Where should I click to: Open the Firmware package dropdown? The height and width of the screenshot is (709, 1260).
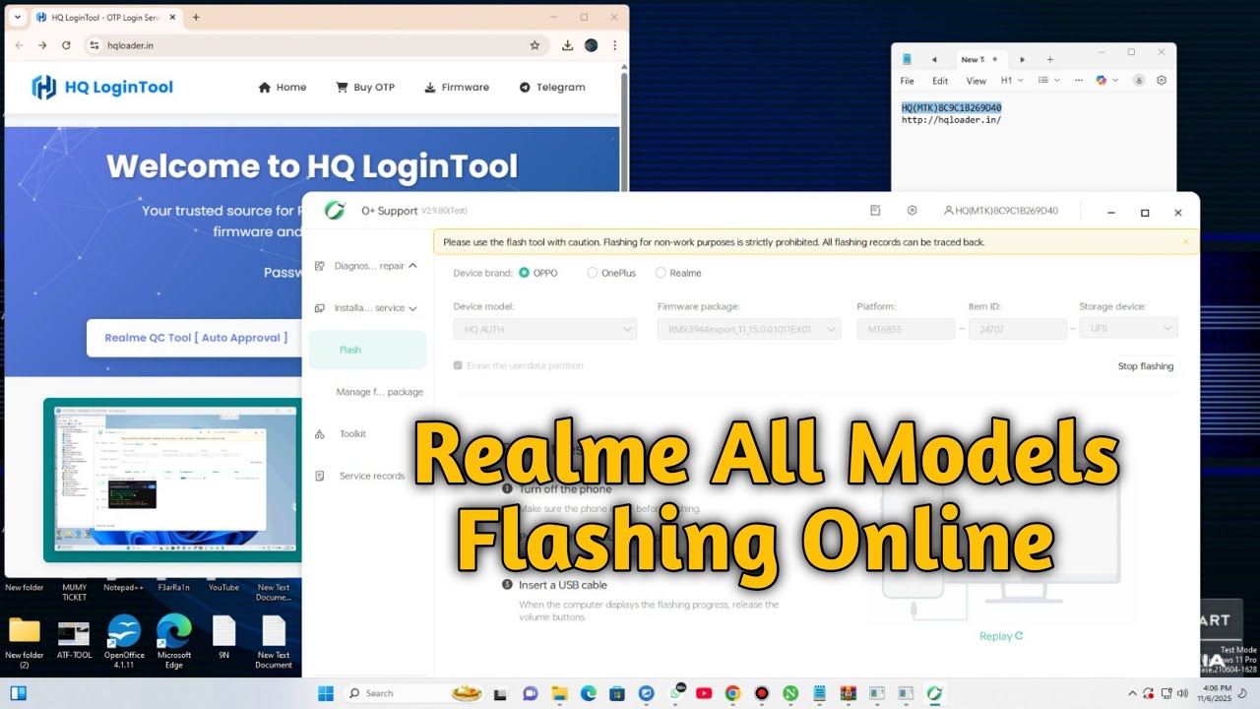(749, 329)
